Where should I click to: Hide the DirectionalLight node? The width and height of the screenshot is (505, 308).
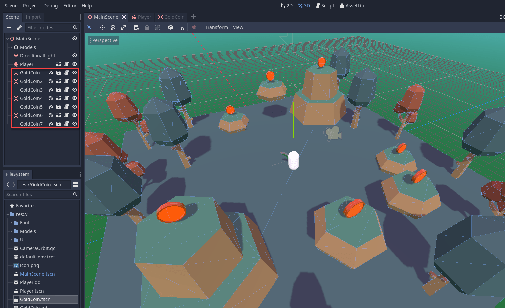75,55
